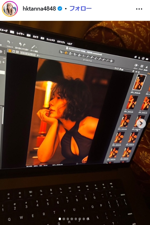Open the hktanna4848 profile avatar
This screenshot has width=150, height=225.
(x=10, y=9)
